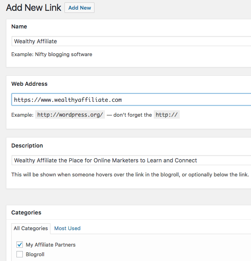Edit the Description text field
The image size is (251, 261).
point(131,160)
